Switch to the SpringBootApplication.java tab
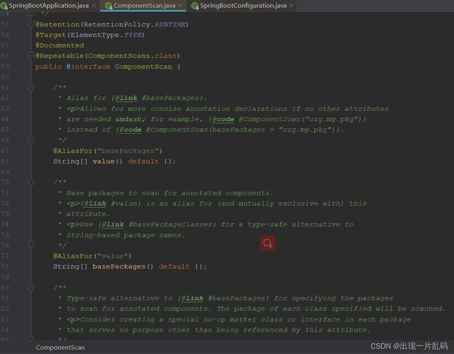 (49, 6)
